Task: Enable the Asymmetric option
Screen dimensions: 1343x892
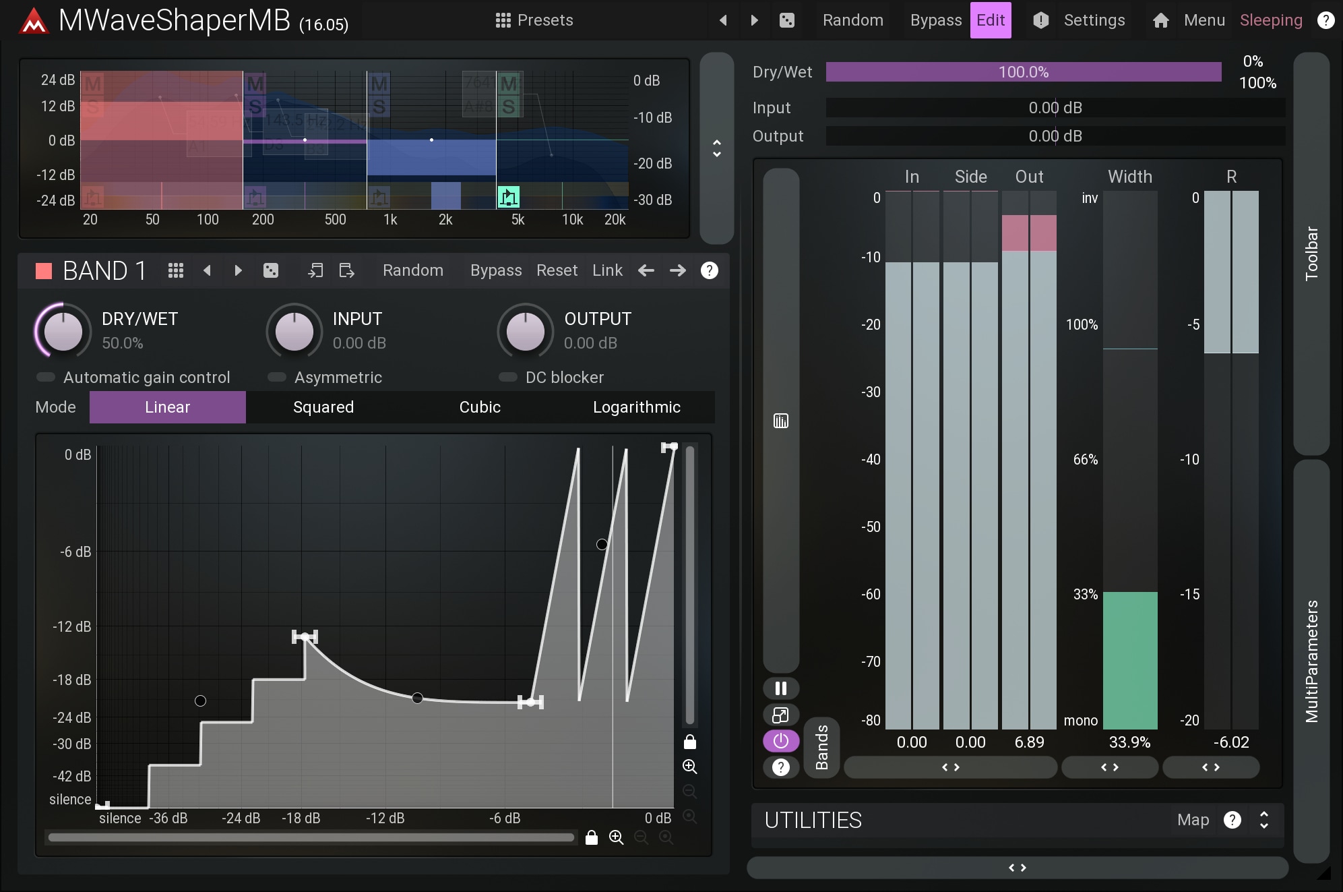Action: pyautogui.click(x=325, y=378)
